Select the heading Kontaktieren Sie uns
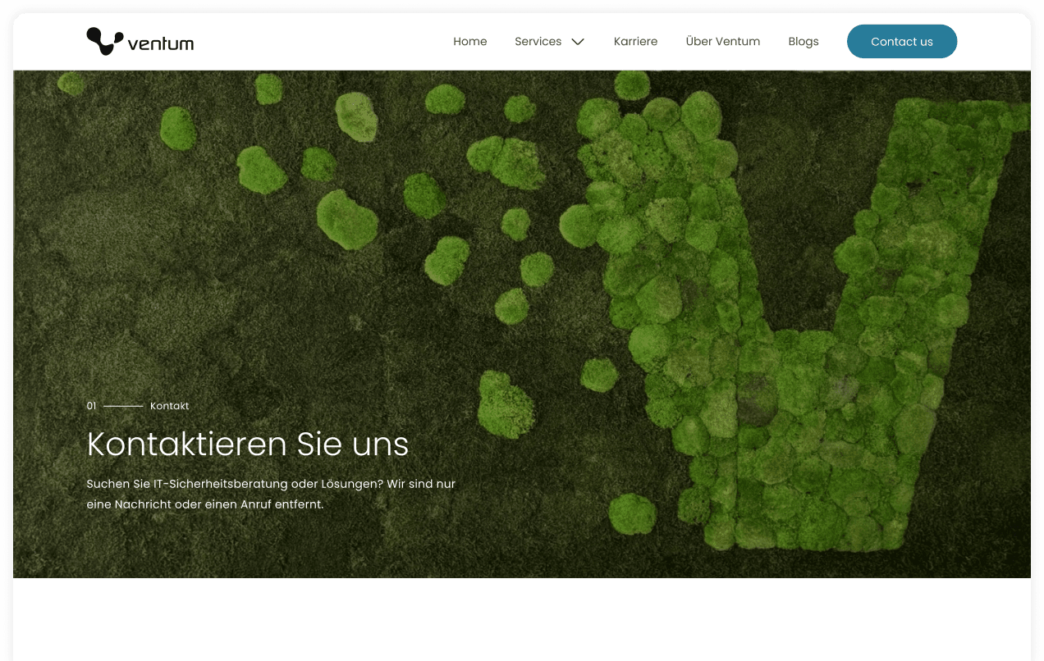The width and height of the screenshot is (1044, 661). pos(247,445)
